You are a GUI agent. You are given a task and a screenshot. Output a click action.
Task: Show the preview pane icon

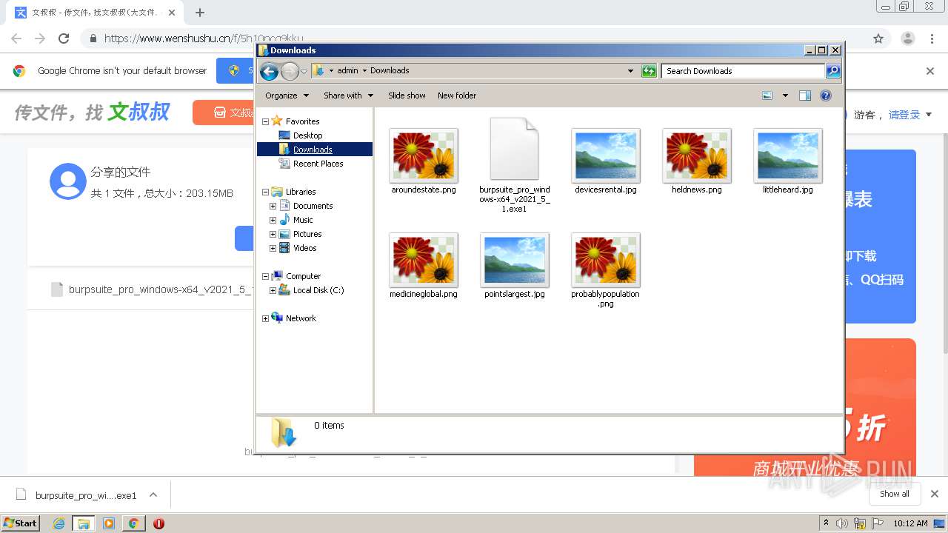tap(805, 95)
